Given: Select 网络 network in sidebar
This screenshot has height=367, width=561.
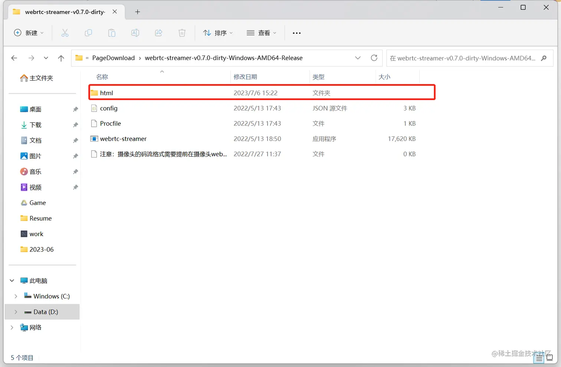Looking at the screenshot, I should tap(30, 327).
